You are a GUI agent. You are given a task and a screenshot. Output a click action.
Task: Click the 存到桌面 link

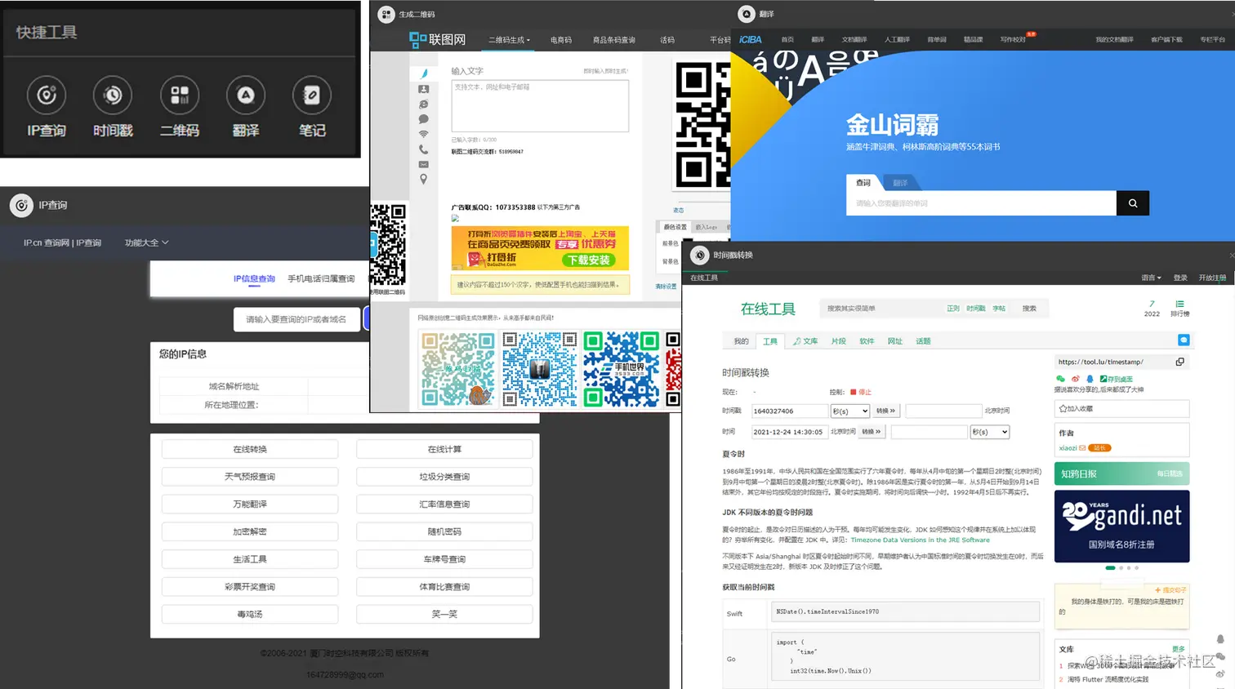click(x=1117, y=379)
